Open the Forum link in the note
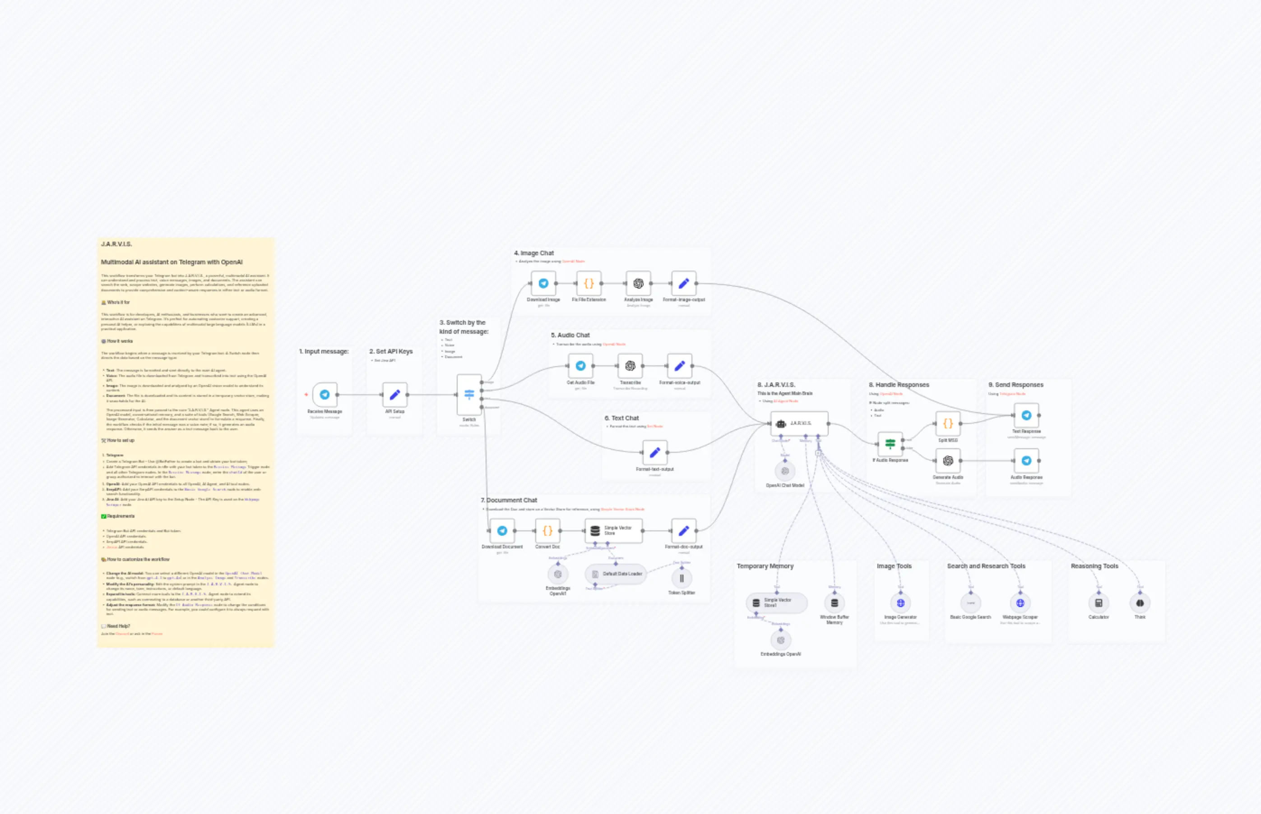This screenshot has height=814, width=1261. [x=158, y=634]
